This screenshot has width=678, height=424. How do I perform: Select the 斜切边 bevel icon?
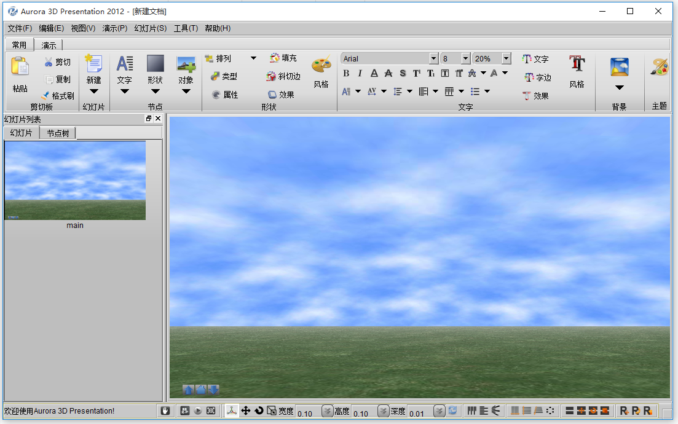pyautogui.click(x=282, y=76)
